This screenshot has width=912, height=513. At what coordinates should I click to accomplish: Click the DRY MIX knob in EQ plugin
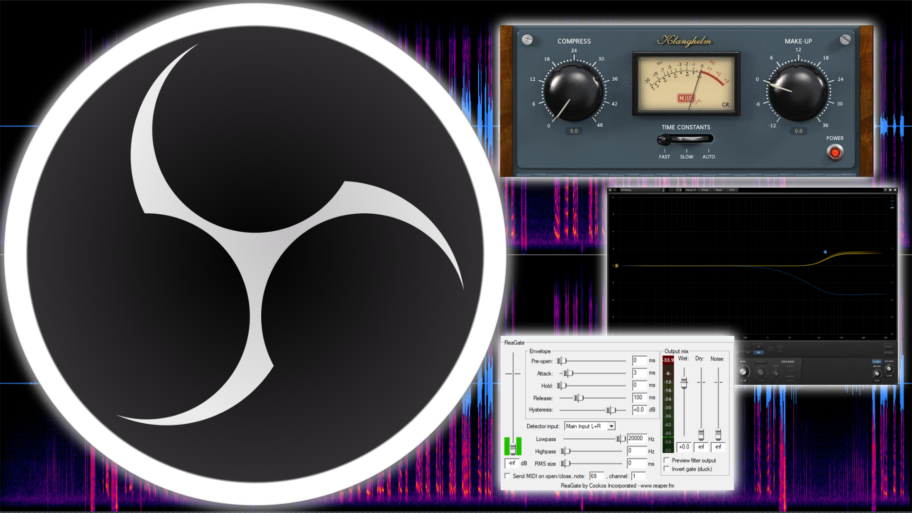877,373
